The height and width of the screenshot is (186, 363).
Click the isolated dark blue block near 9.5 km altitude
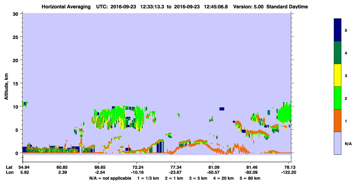click(222, 109)
